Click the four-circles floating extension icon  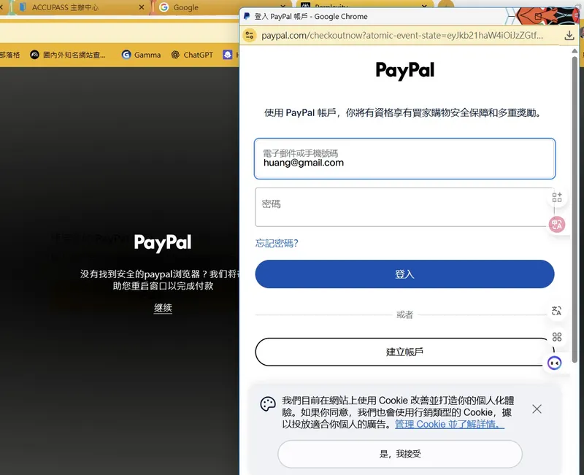[557, 337]
